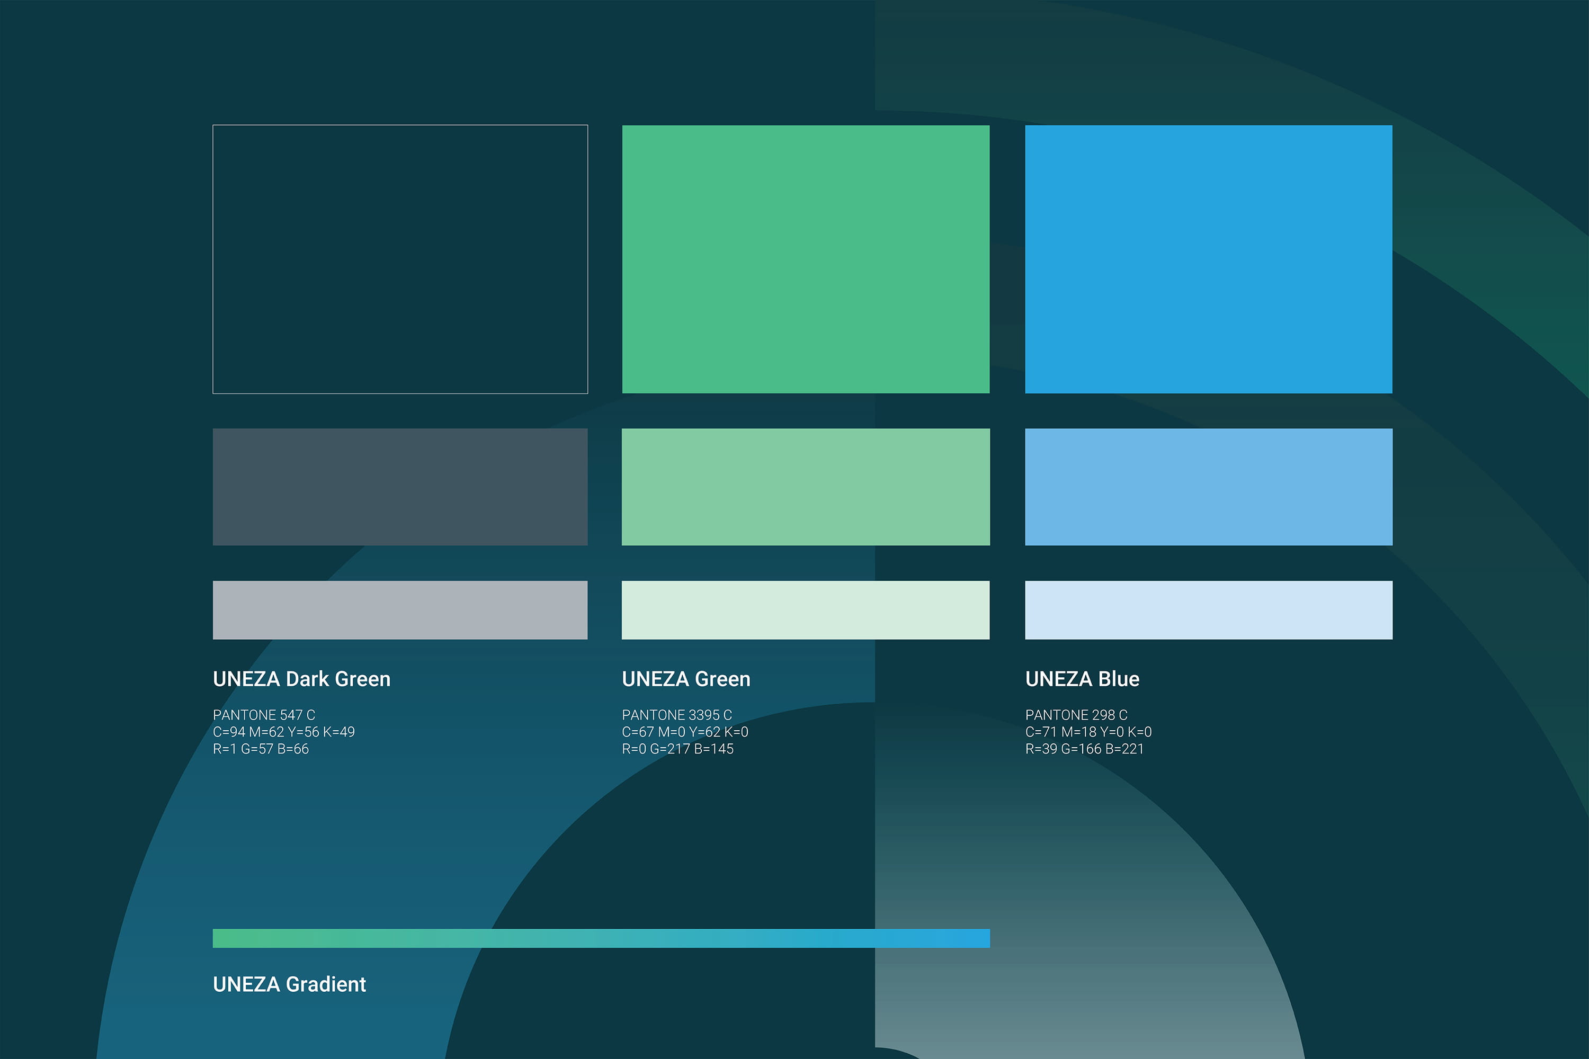Click the PANTONE 547 C text
The height and width of the screenshot is (1059, 1589).
coord(264,714)
